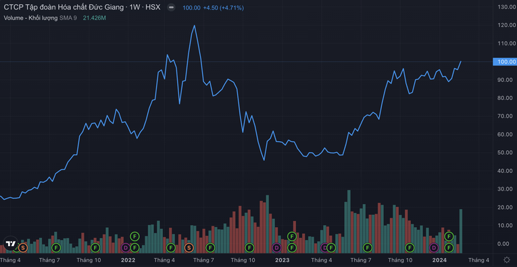The height and width of the screenshot is (267, 517).
Task: Click the lower stacked F marker above 2023
Action: pos(292,247)
